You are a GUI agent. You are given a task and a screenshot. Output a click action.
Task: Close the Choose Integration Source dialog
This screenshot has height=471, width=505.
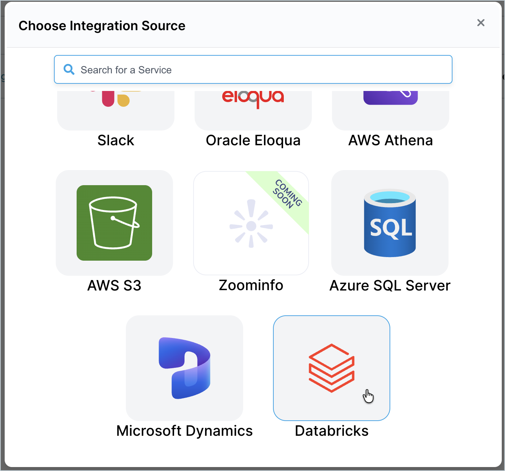[x=481, y=23]
